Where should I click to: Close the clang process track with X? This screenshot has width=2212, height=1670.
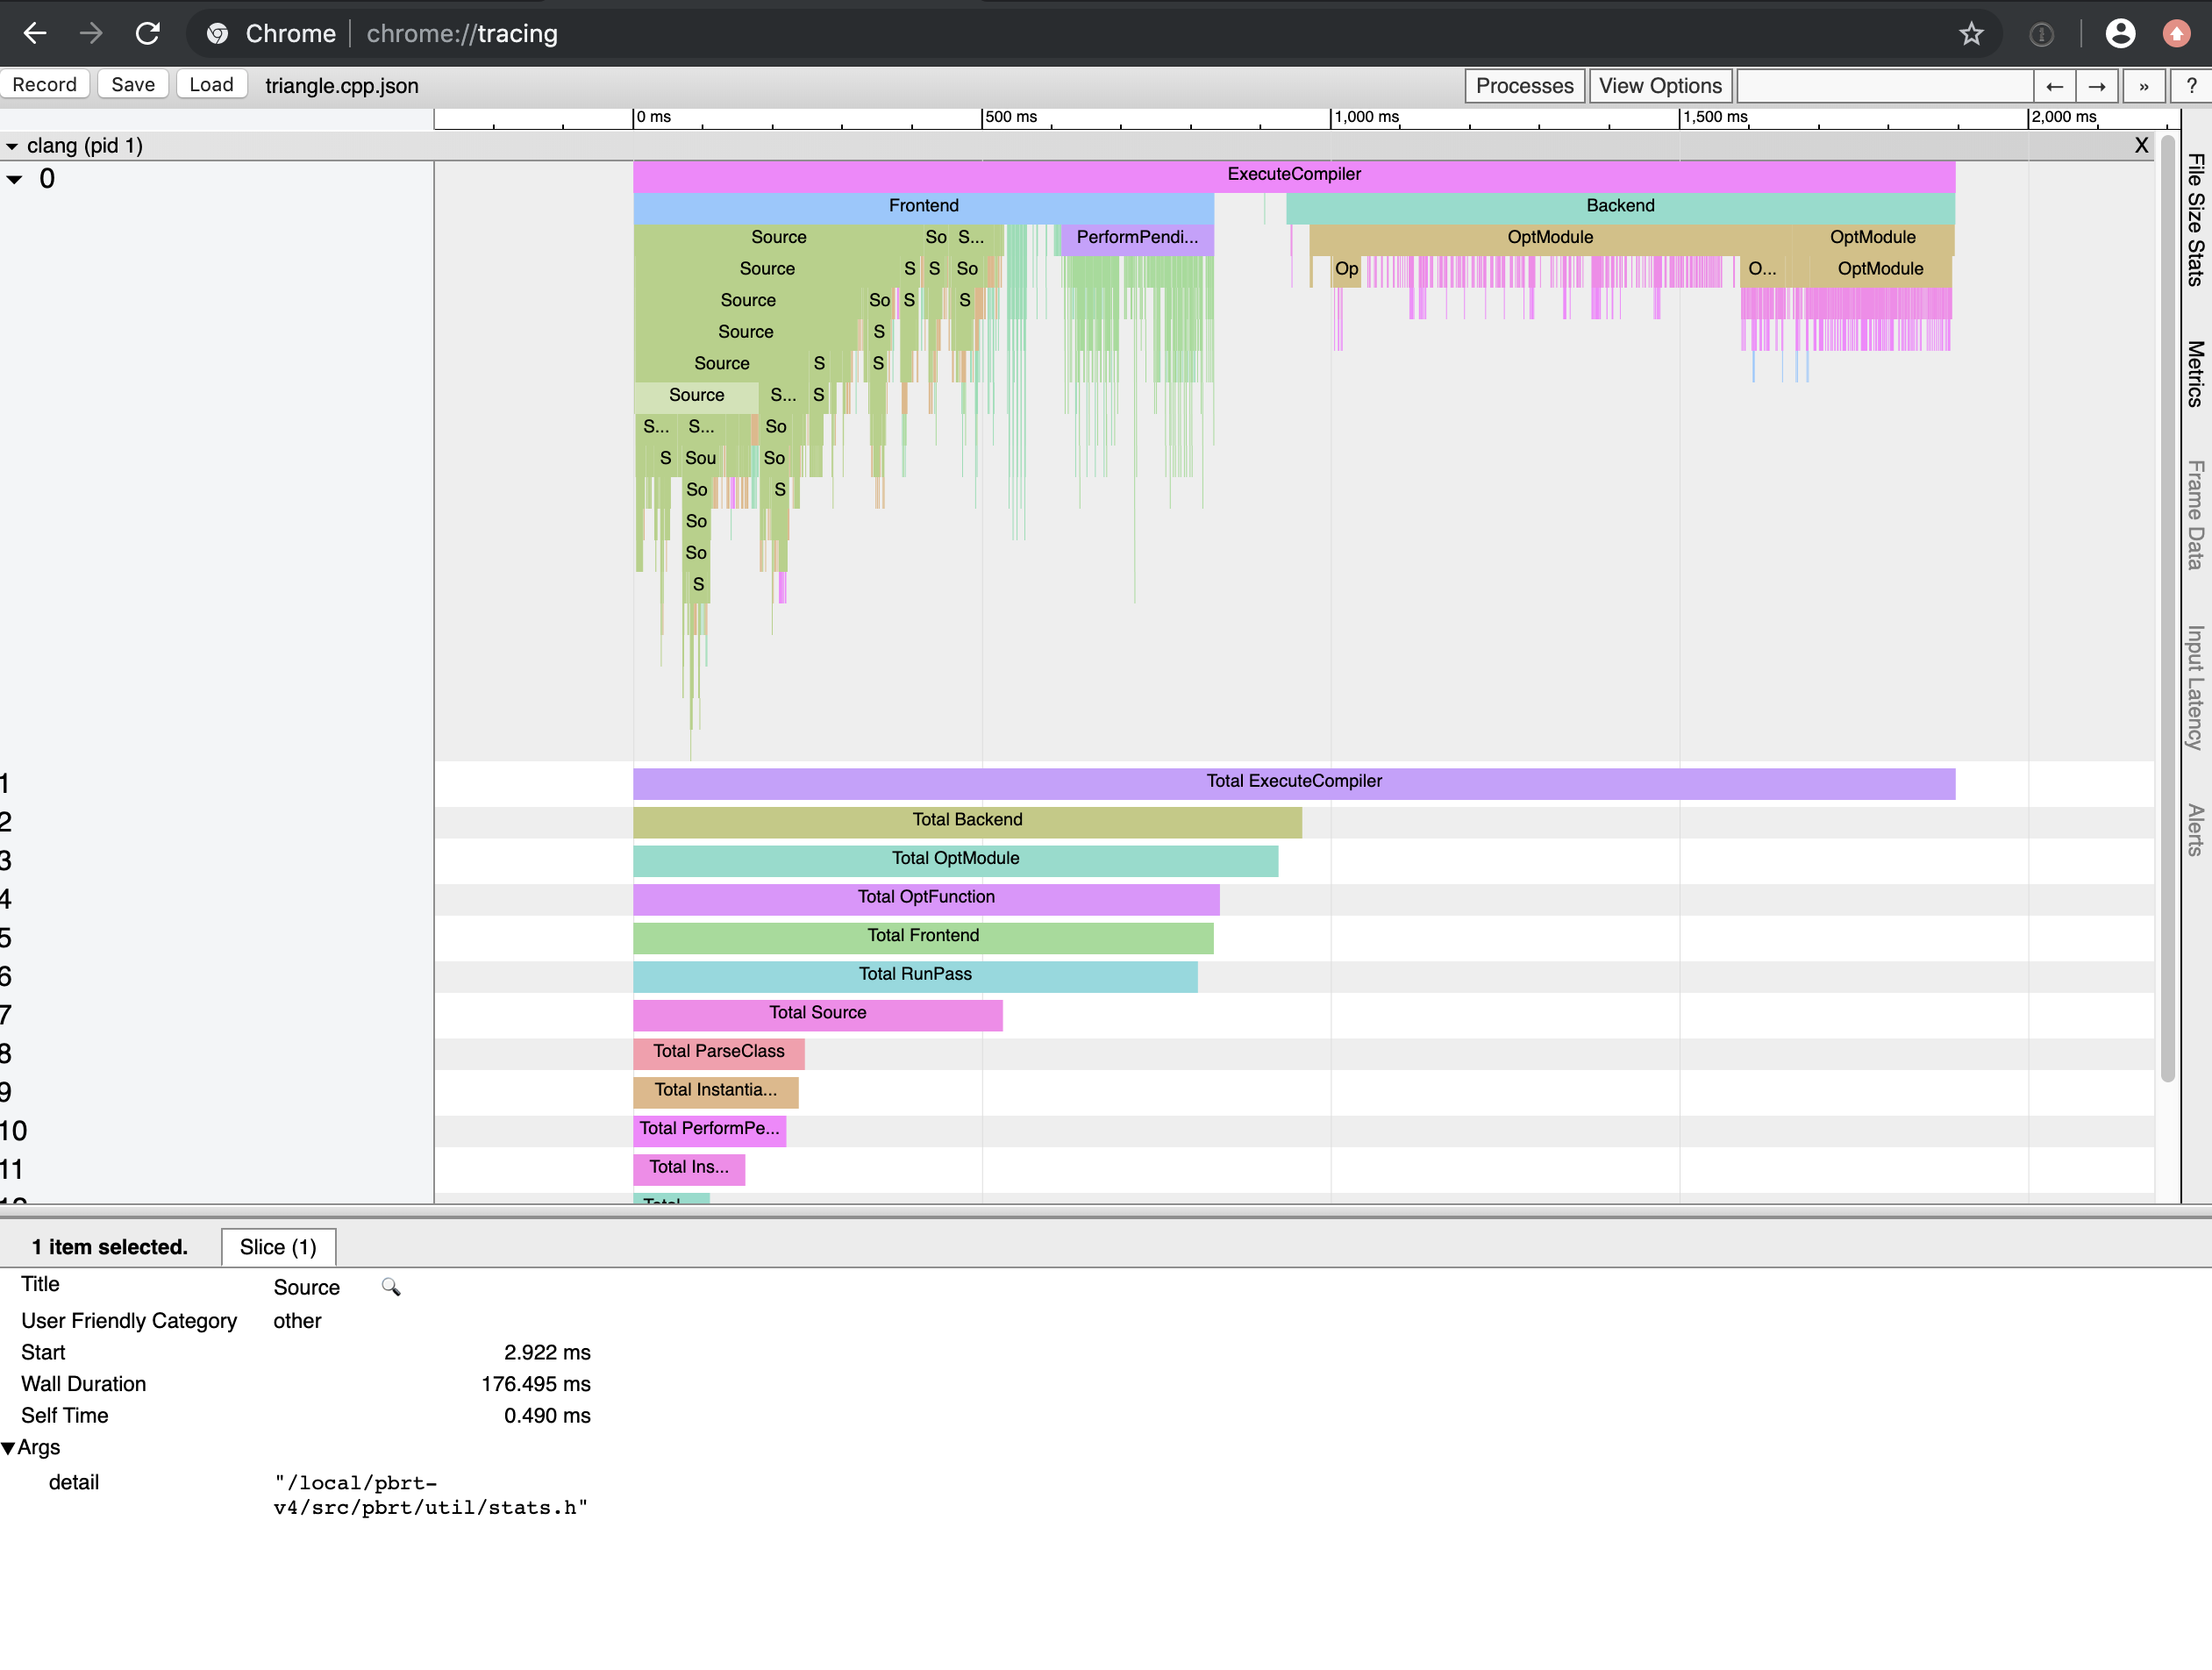[x=2141, y=145]
